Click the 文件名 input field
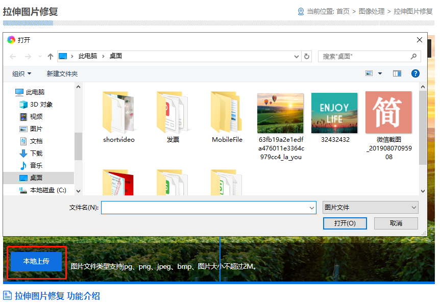Screen dimensions: 440x304 click(x=204, y=208)
